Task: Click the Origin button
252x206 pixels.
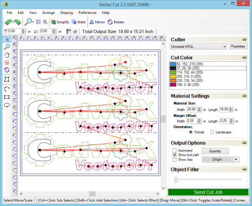Action: click(217, 160)
